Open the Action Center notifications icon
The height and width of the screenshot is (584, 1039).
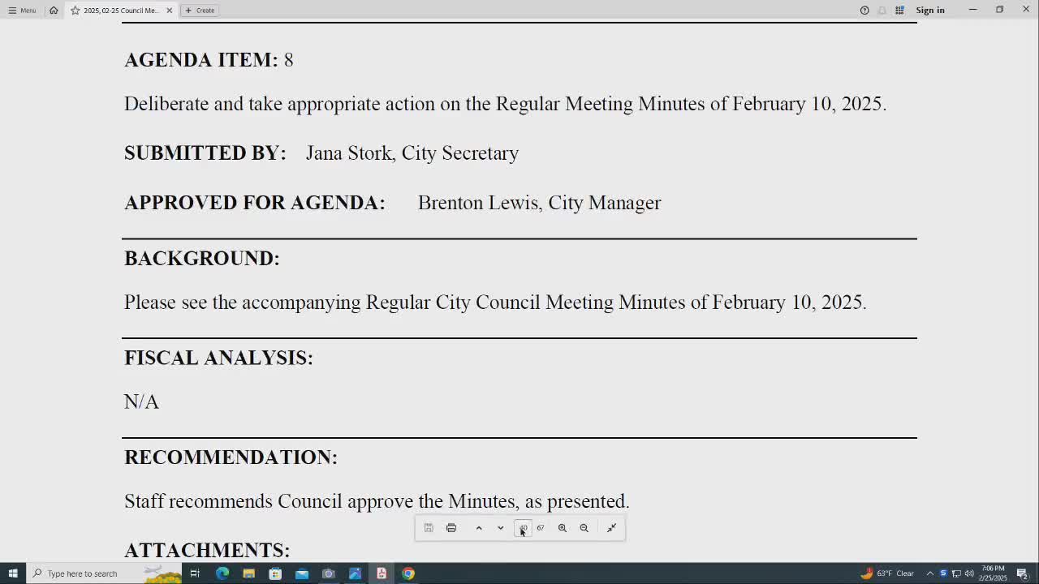[1023, 573]
